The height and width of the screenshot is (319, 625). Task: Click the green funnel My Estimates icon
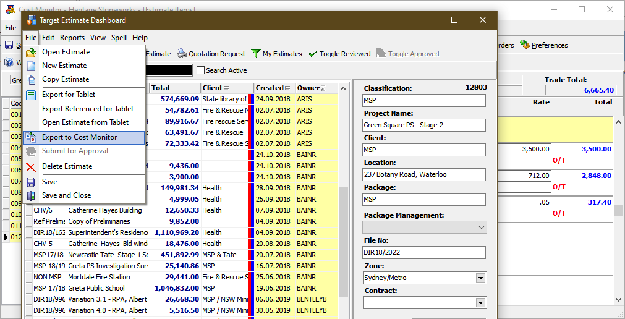256,54
